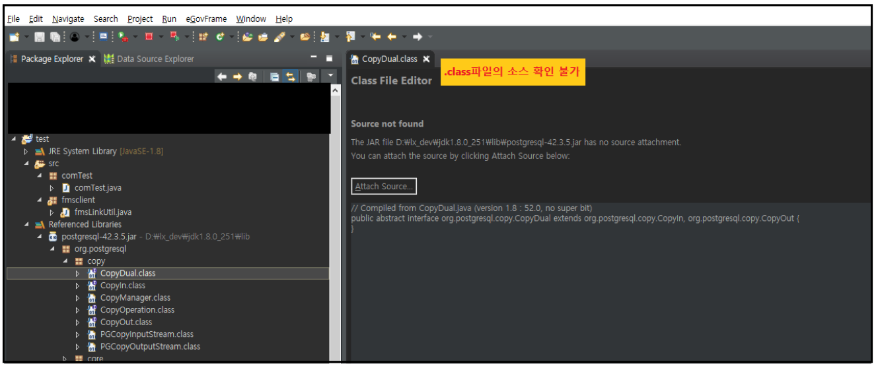The height and width of the screenshot is (368, 876).
Task: Select CopyOut.class in the tree
Action: pos(126,322)
